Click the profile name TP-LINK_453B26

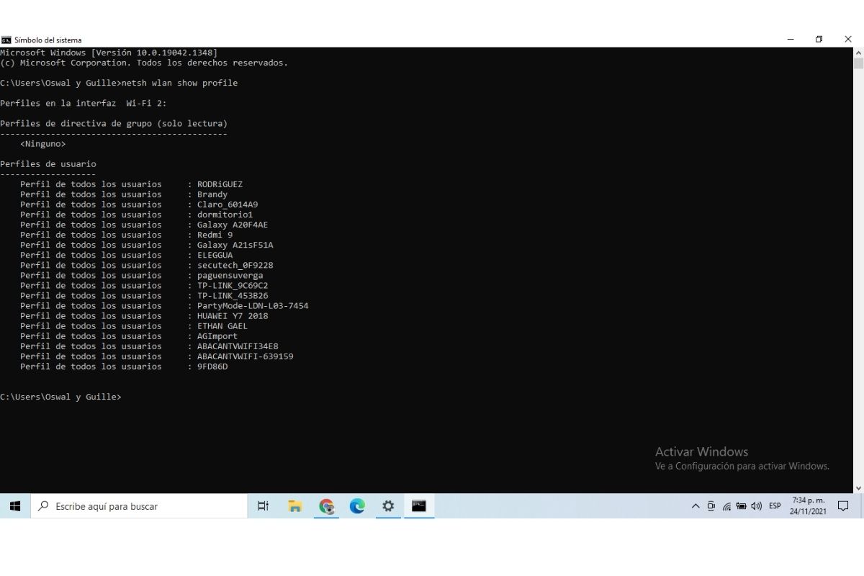[x=233, y=295]
